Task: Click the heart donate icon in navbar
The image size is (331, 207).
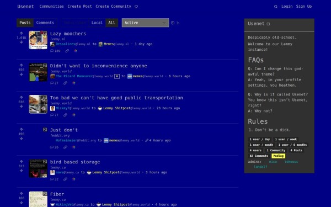Action: pos(136,7)
